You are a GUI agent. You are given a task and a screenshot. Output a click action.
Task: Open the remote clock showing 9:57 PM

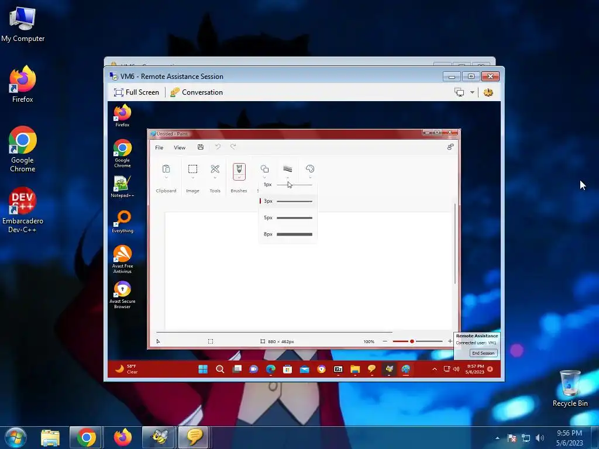coord(474,369)
